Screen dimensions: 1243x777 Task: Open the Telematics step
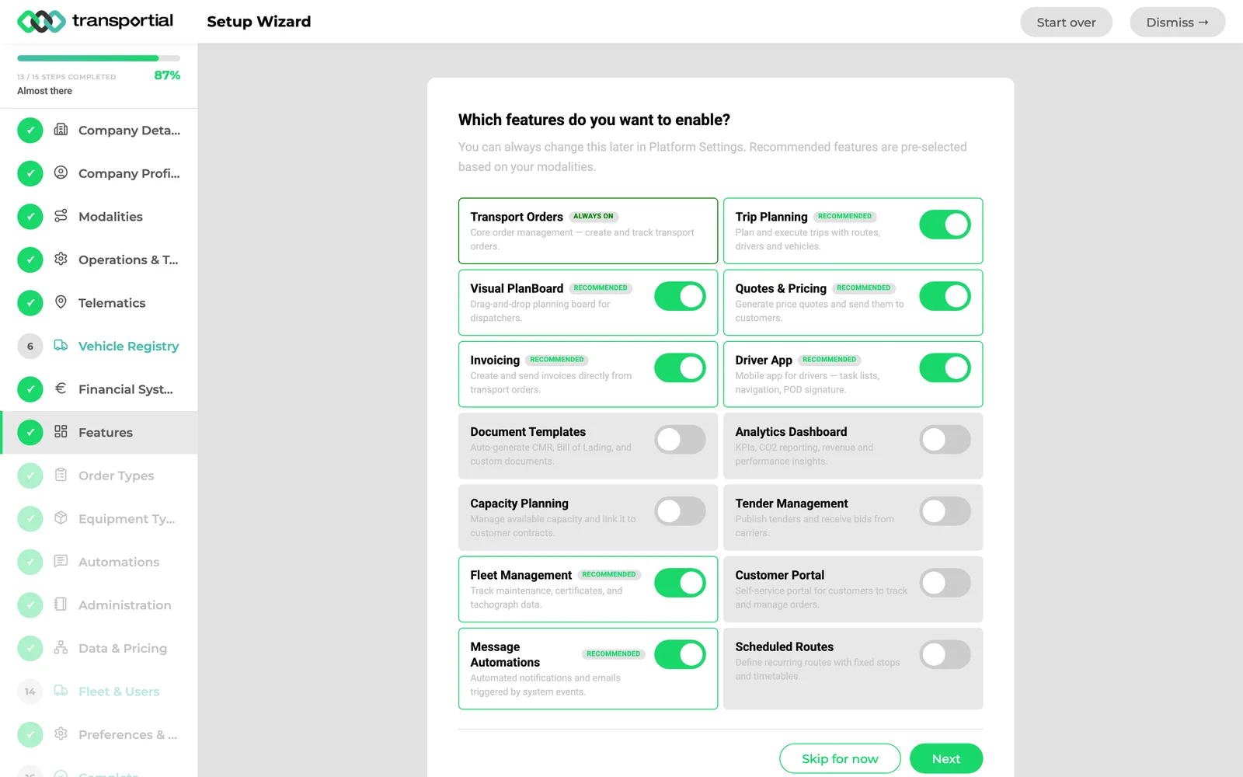99,302
